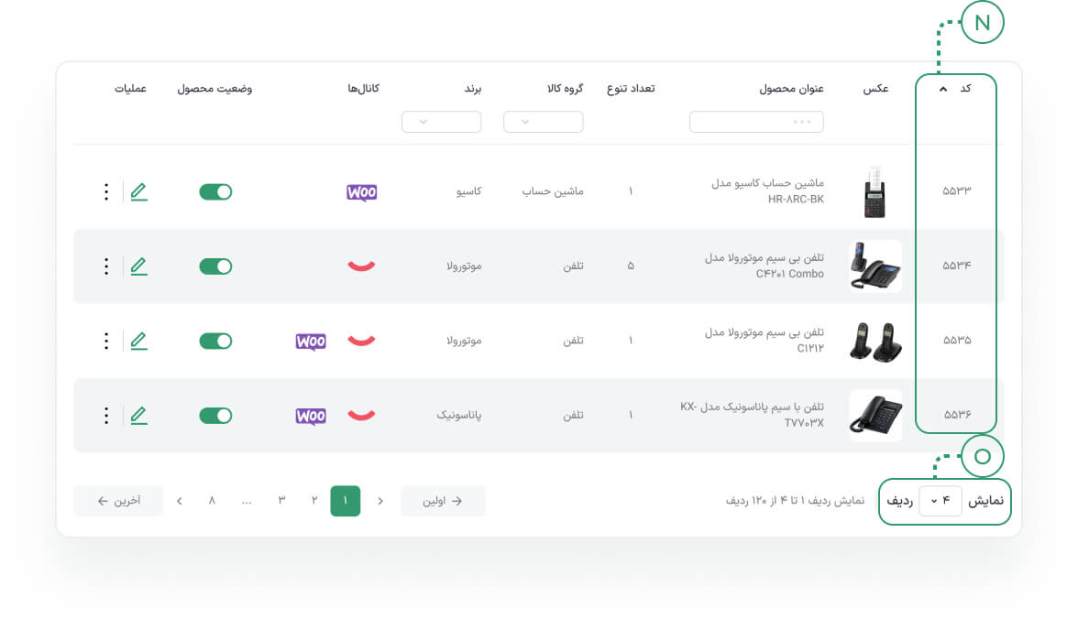Open three-dot menu for product ۵۵۳۴

click(106, 266)
